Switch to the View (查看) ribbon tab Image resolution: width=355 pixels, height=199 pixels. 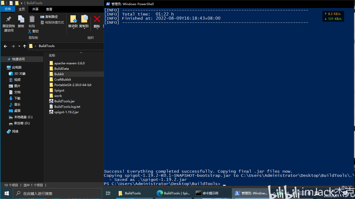click(49, 9)
